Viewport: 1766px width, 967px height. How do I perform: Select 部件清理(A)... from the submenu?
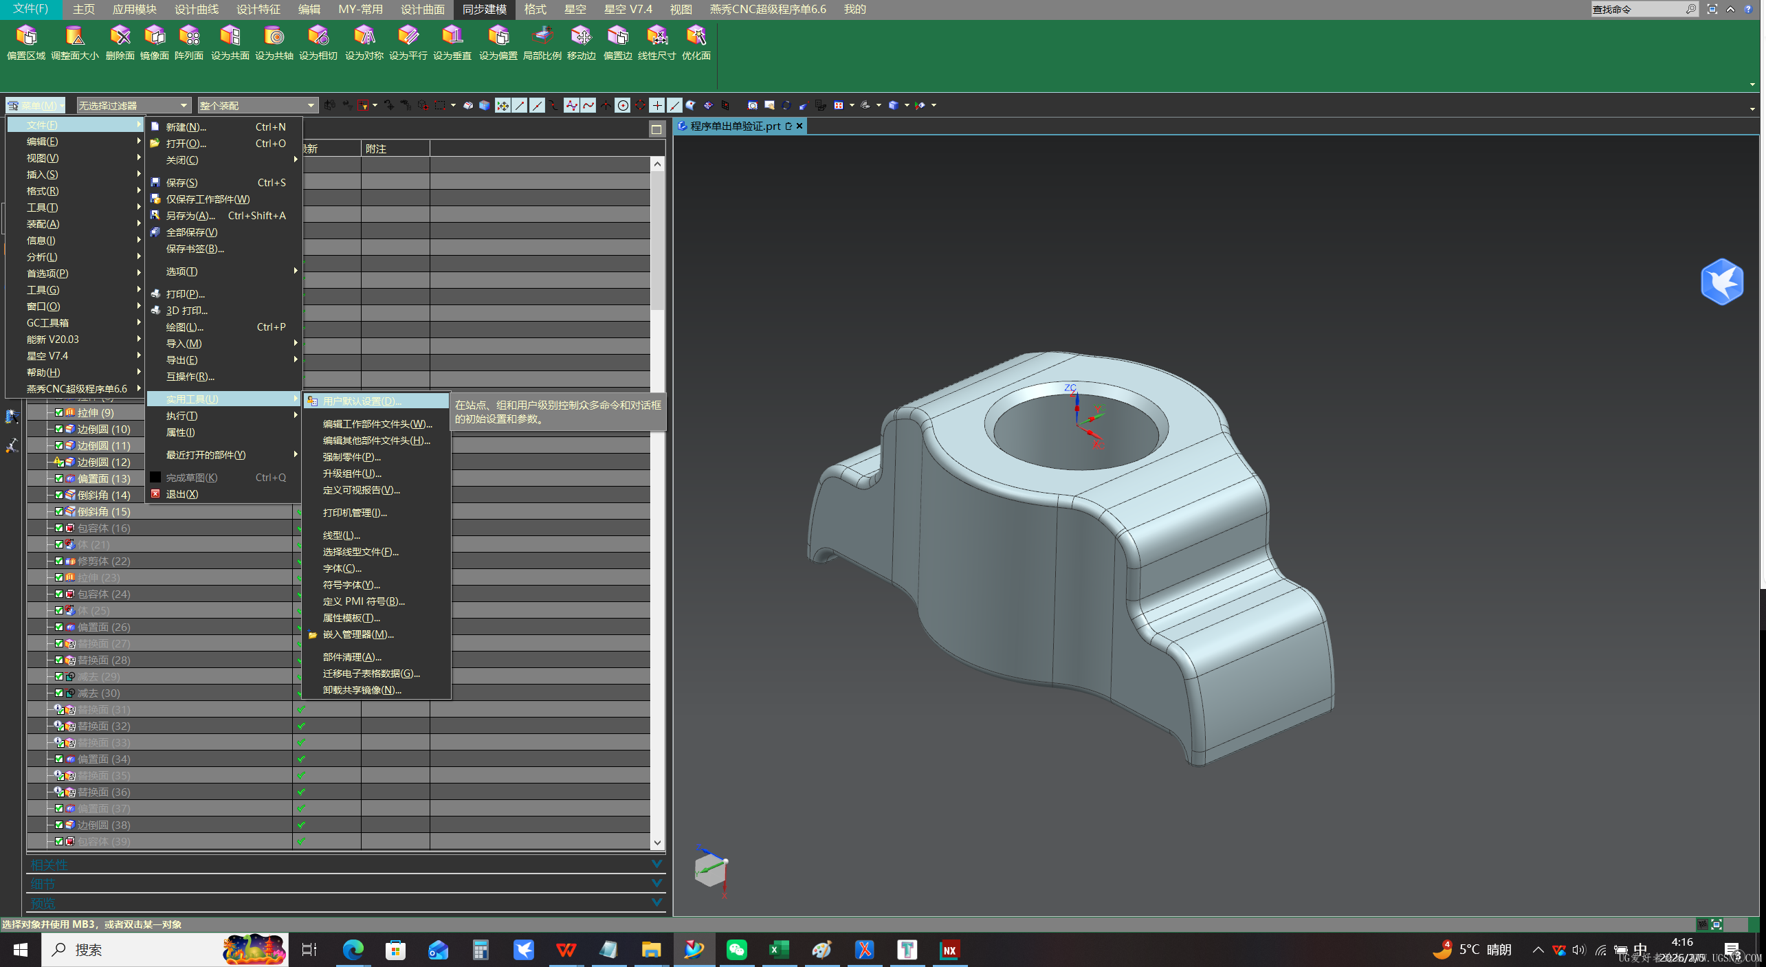pyautogui.click(x=352, y=657)
